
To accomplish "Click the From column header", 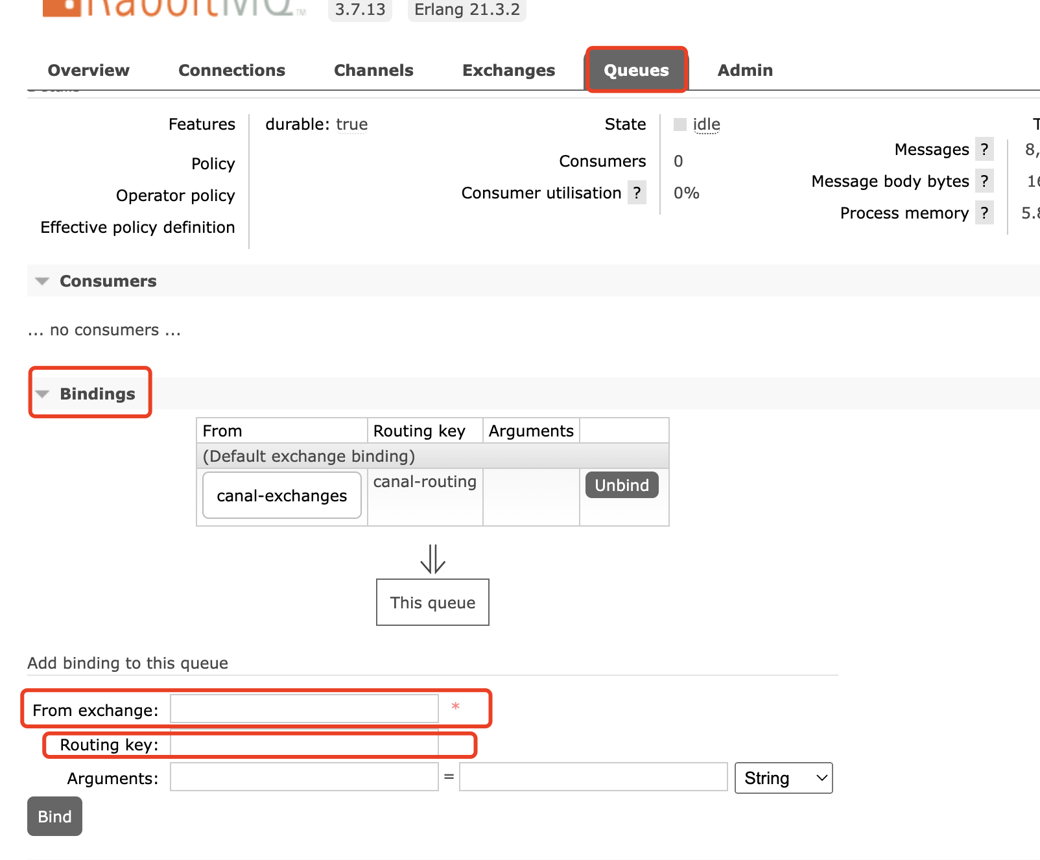I will click(x=282, y=431).
